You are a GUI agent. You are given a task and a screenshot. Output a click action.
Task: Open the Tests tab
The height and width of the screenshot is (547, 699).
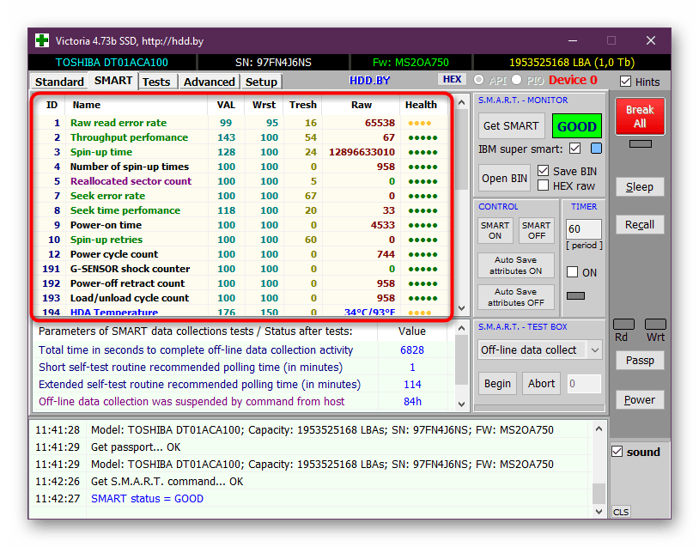tap(156, 82)
